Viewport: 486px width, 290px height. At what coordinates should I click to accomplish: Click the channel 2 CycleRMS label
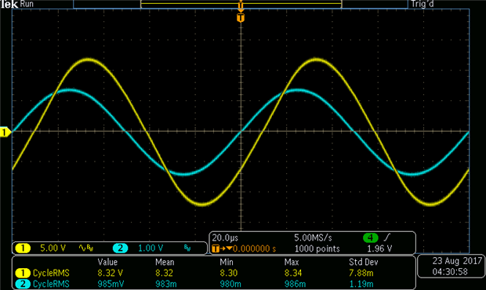click(x=51, y=284)
